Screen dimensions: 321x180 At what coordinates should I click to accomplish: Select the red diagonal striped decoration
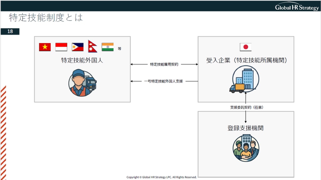click(3, 131)
